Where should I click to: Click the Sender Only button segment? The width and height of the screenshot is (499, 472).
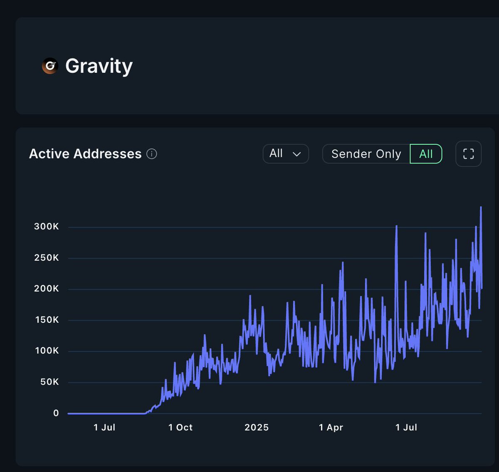pos(366,154)
